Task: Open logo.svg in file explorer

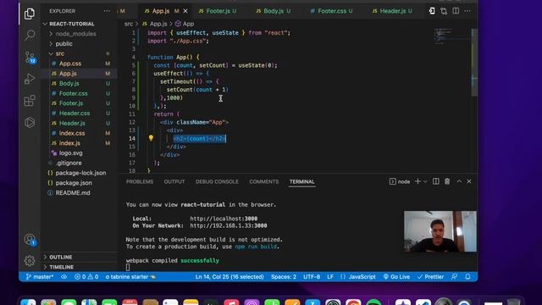Action: (x=70, y=153)
